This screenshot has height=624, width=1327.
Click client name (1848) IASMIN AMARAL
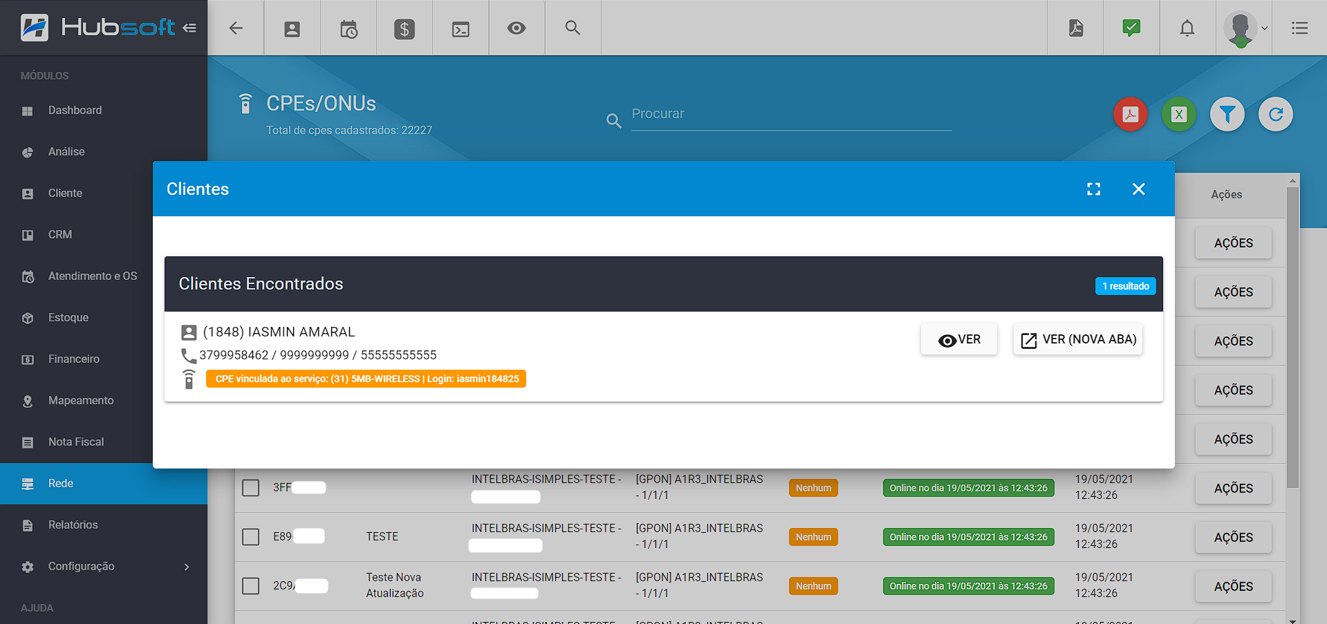[x=279, y=332]
